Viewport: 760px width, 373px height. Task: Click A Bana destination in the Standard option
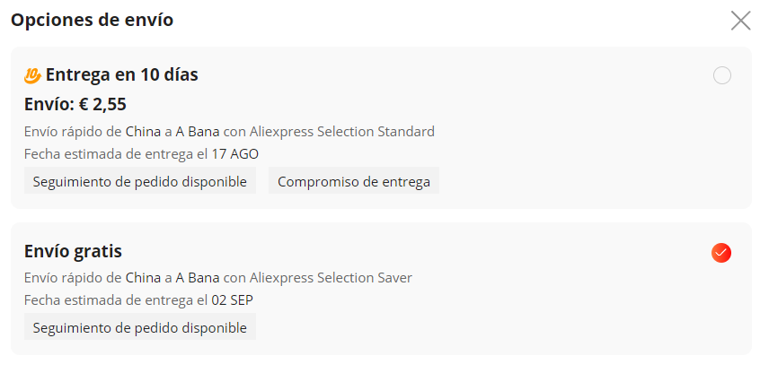click(x=198, y=131)
